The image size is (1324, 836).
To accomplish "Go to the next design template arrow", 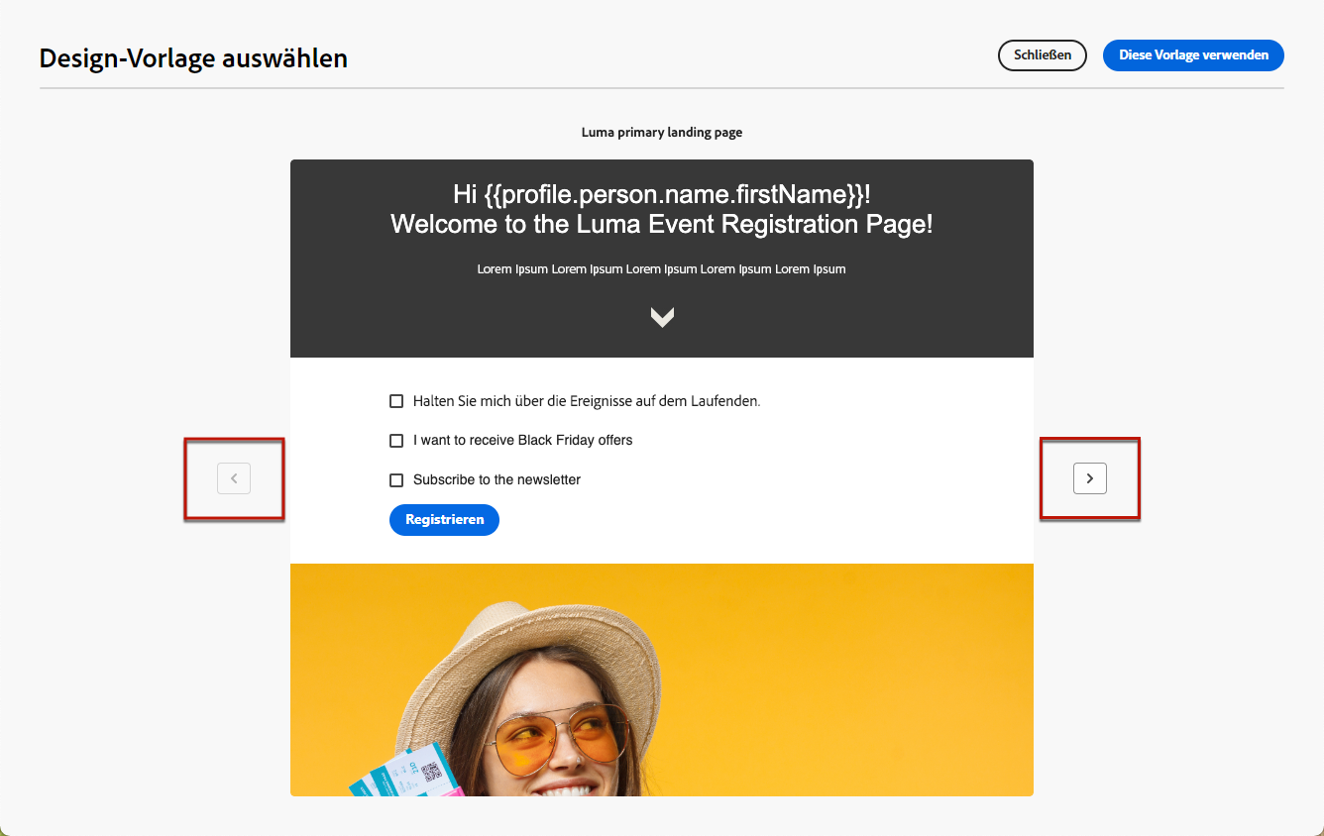I will pos(1089,478).
